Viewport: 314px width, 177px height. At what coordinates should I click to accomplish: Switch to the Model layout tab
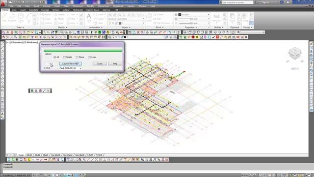click(x=21, y=155)
